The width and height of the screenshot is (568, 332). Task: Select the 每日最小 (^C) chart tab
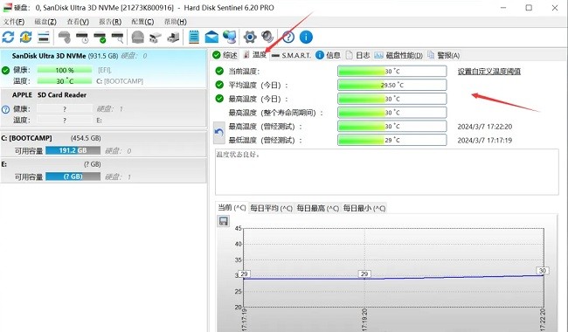364,208
